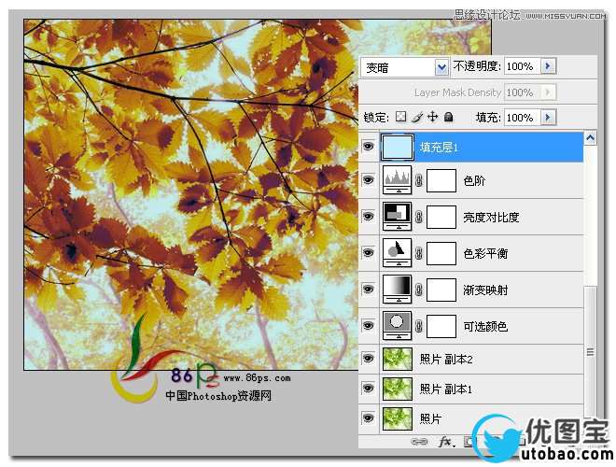Hide the 可选颜色 layer

point(368,325)
